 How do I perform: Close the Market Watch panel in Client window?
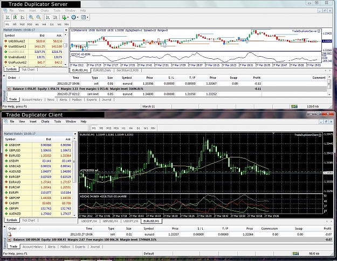click(x=75, y=134)
